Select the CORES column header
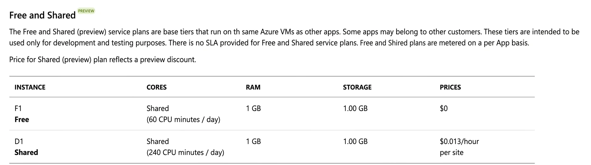591x165 pixels. (x=157, y=87)
